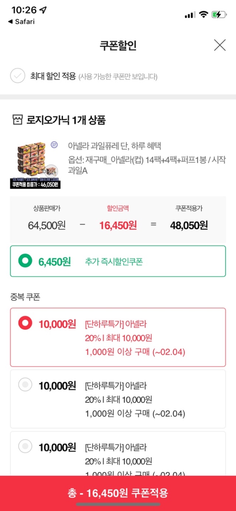Tap the 아넬라 과일퓨레 단, 하루 혜택 title
This screenshot has height=511, width=236.
115,146
